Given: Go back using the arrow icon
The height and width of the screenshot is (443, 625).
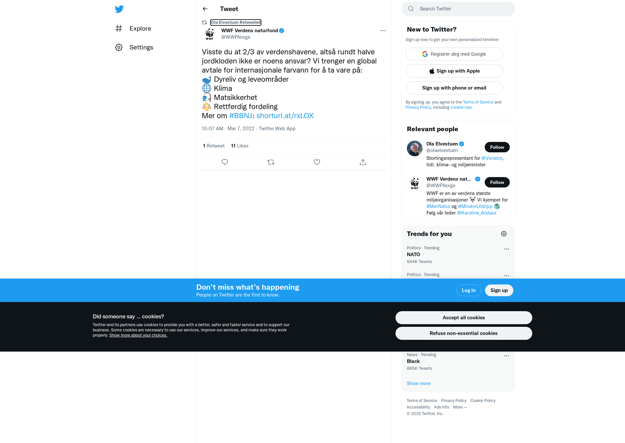Looking at the screenshot, I should click(205, 9).
